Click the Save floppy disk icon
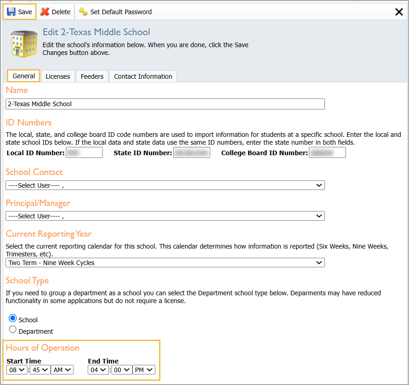This screenshot has height=385, width=409. click(11, 12)
